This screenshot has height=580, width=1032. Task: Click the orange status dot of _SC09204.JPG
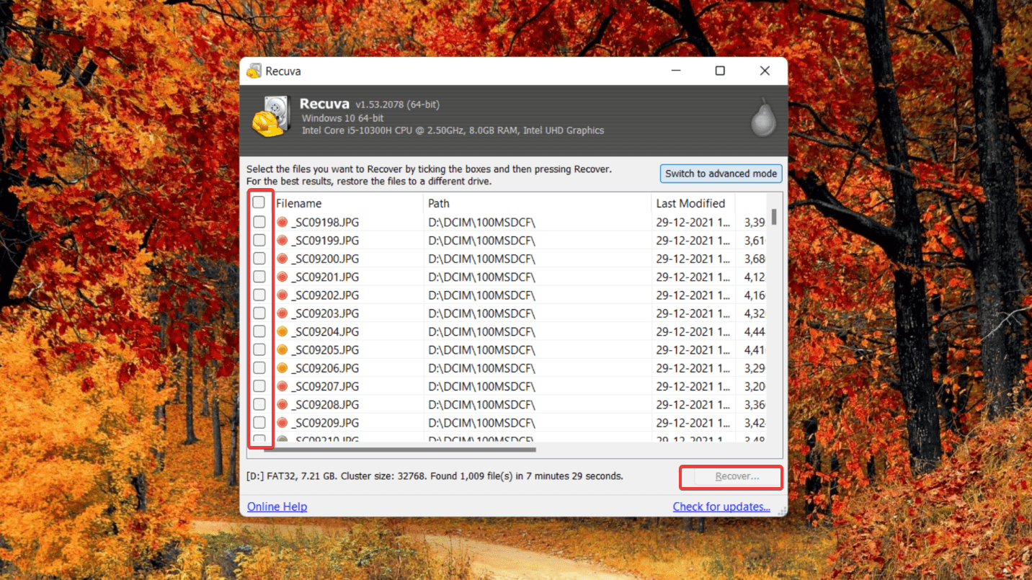(283, 331)
